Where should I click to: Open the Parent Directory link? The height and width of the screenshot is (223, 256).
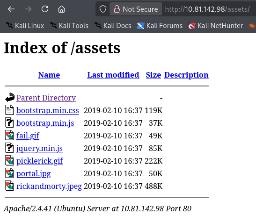pos(46,98)
